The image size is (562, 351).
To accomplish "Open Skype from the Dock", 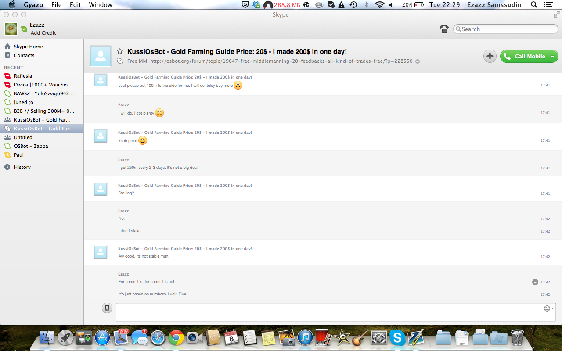I will point(397,338).
